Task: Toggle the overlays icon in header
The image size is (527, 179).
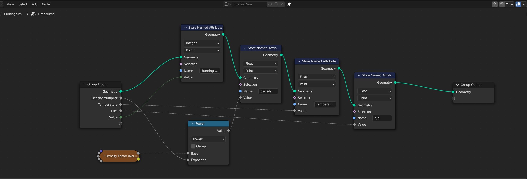Action: click(x=518, y=4)
